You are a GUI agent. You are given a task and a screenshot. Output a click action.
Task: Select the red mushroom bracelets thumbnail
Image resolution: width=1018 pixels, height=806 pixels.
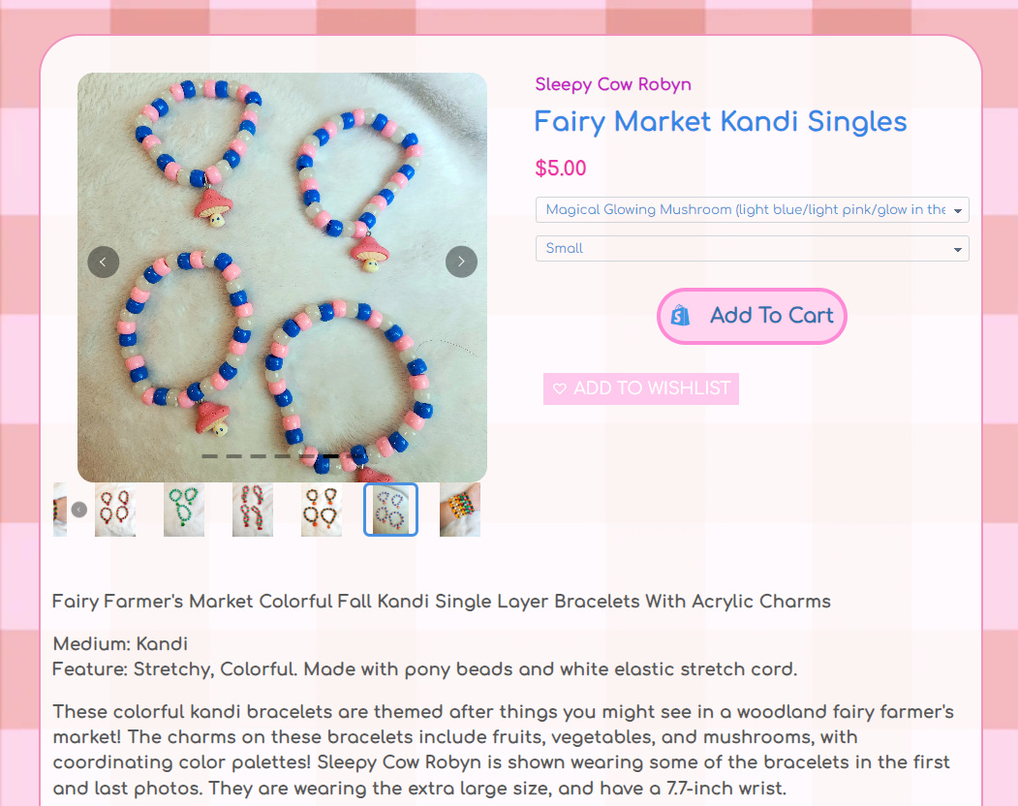pyautogui.click(x=115, y=510)
